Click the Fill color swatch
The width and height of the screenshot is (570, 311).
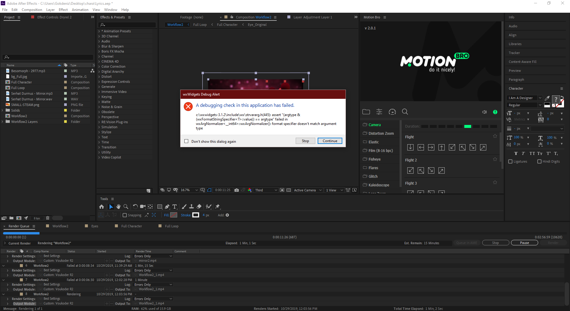pyautogui.click(x=174, y=215)
